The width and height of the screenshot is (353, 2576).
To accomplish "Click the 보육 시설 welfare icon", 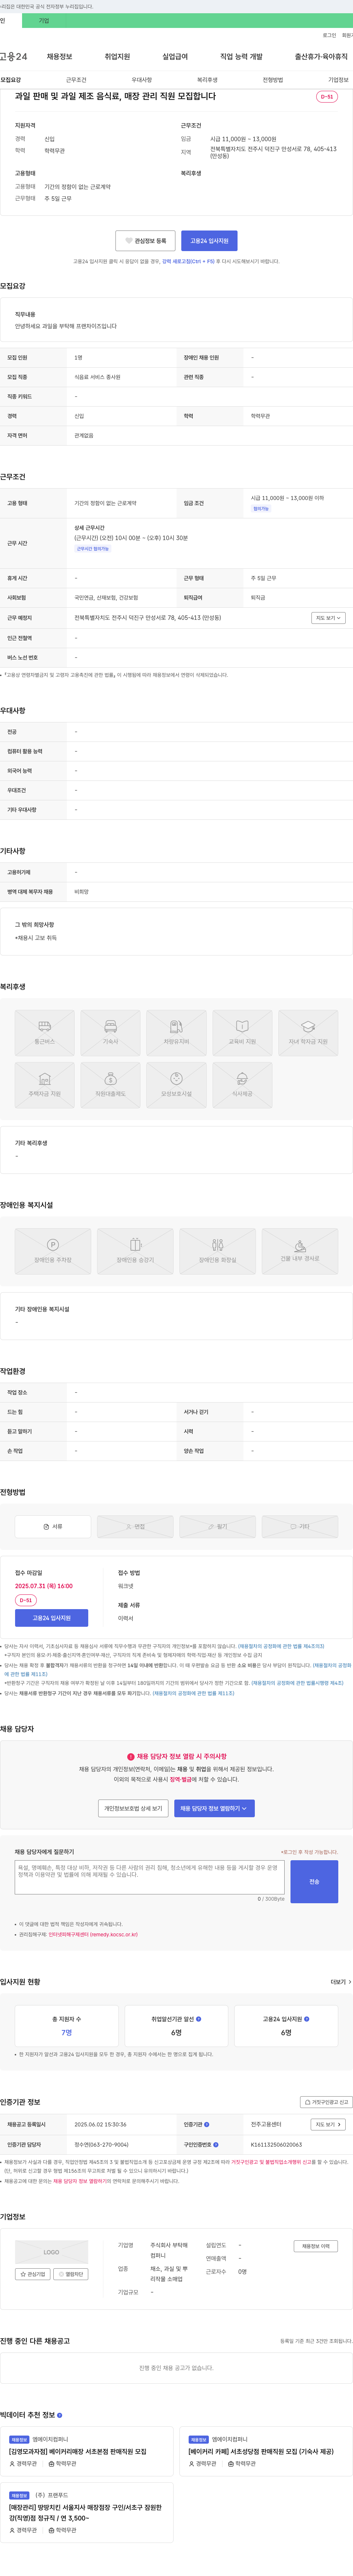I will pyautogui.click(x=176, y=1085).
